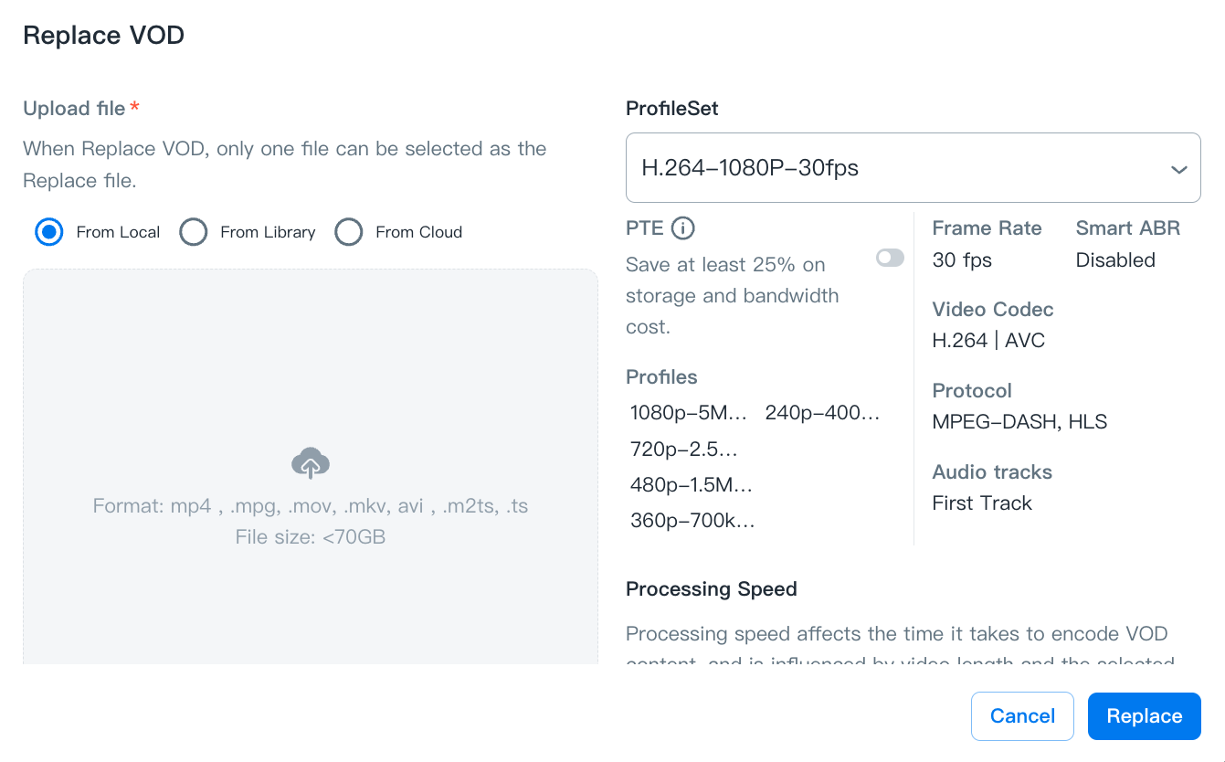Viewport: 1225px width, 762px height.
Task: Click the Replace button
Action: click(1144, 716)
